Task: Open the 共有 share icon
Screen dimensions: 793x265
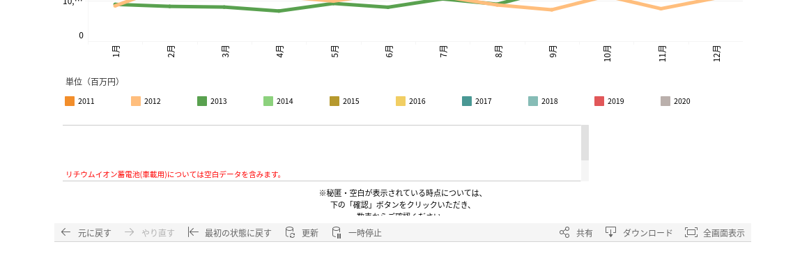Action: pyautogui.click(x=564, y=233)
